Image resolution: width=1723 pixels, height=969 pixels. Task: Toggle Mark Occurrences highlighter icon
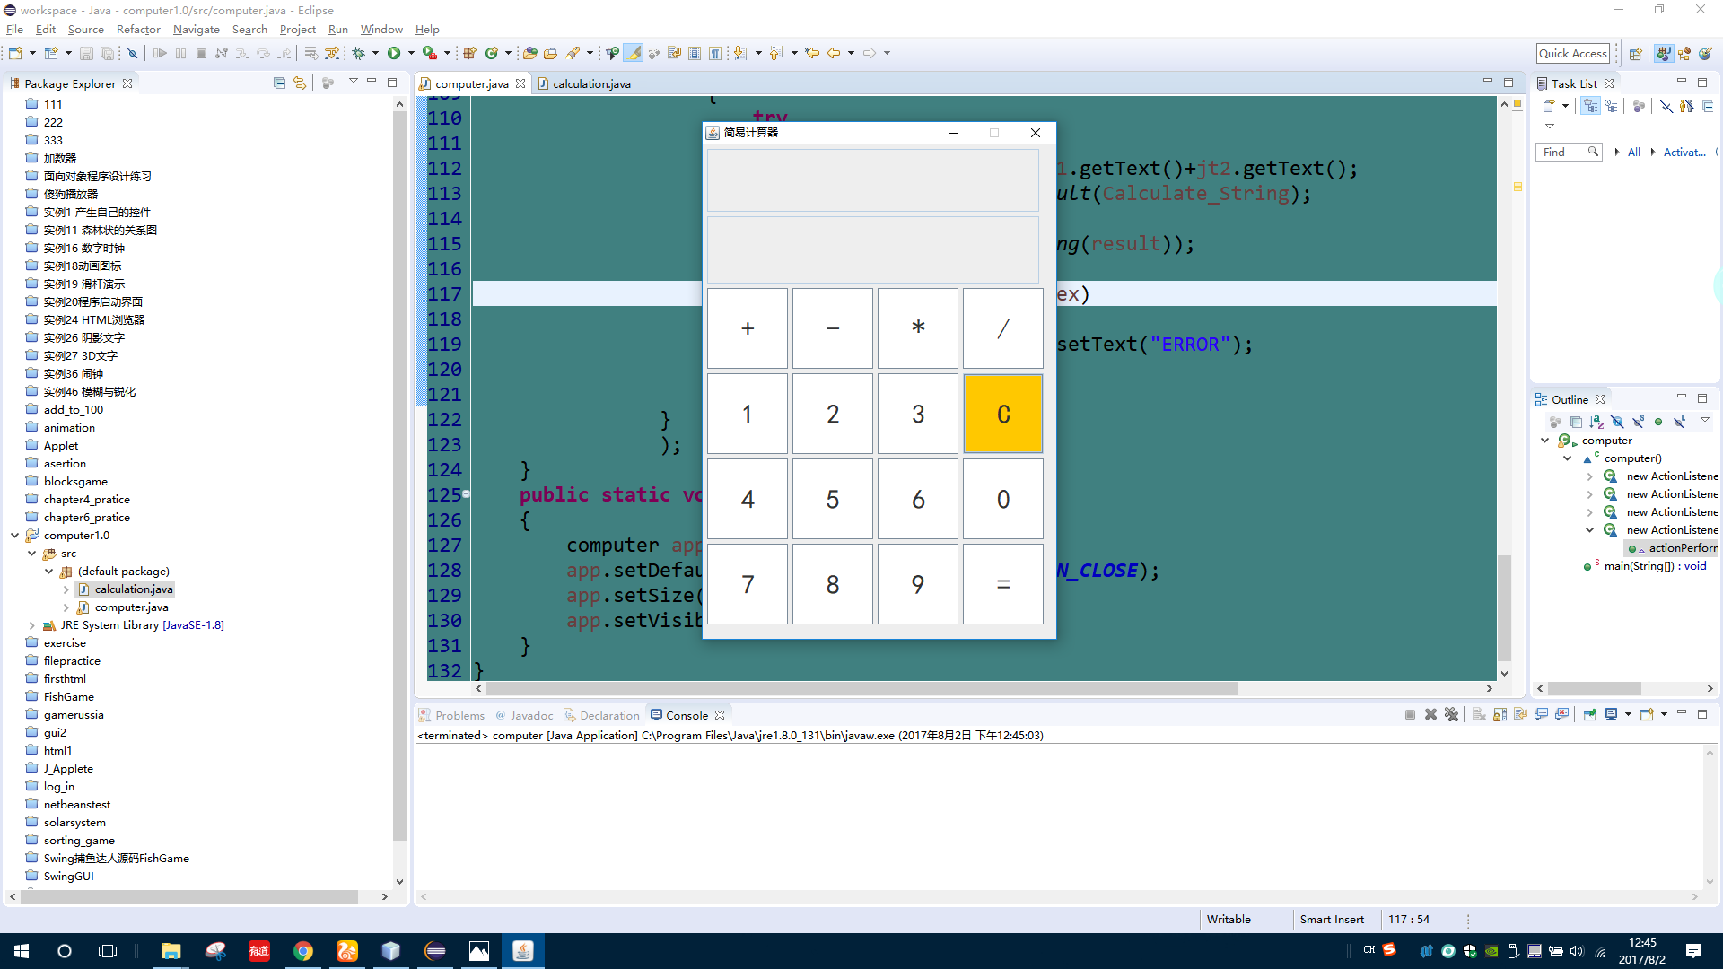pyautogui.click(x=634, y=53)
